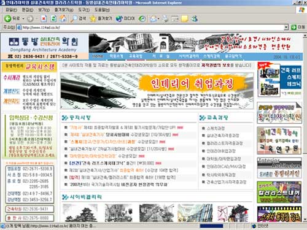Open the 스케치과정 course link
The width and height of the screenshot is (307, 230).
pyautogui.click(x=216, y=128)
